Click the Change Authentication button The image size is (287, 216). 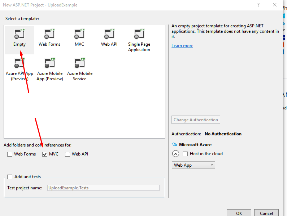(196, 120)
